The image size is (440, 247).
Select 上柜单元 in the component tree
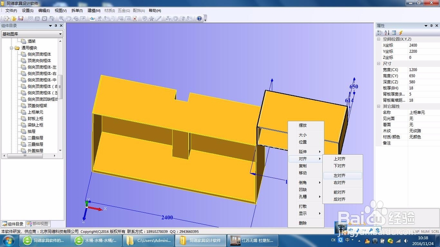pyautogui.click(x=35, y=112)
